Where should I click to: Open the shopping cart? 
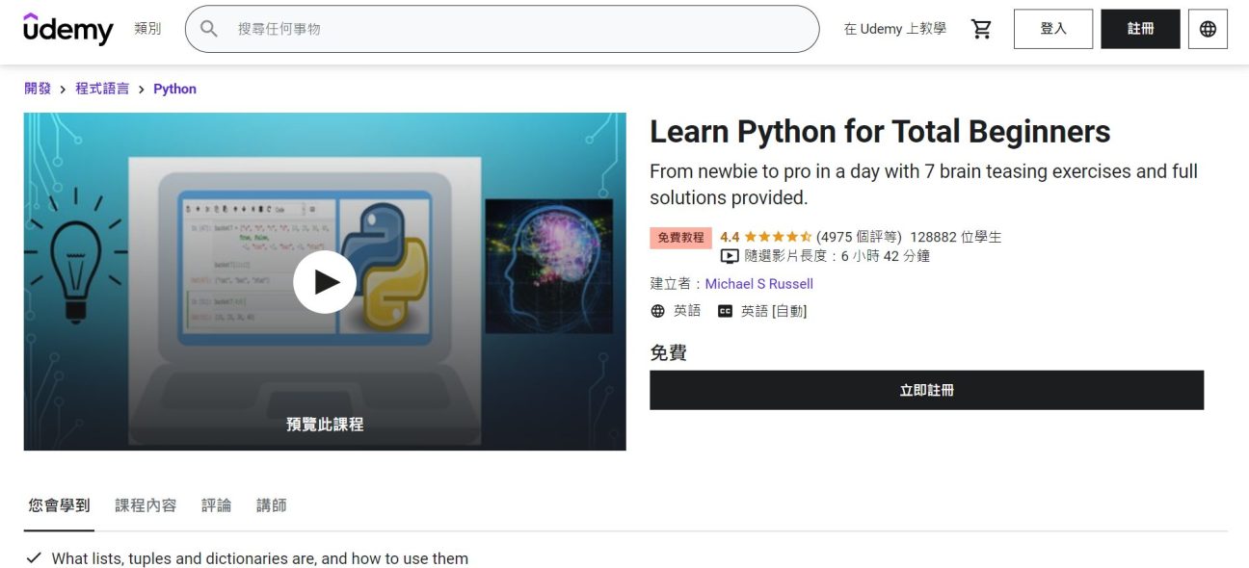click(982, 29)
